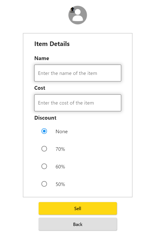Choose the 70% discount radio button
156x234 pixels.
[44, 149]
